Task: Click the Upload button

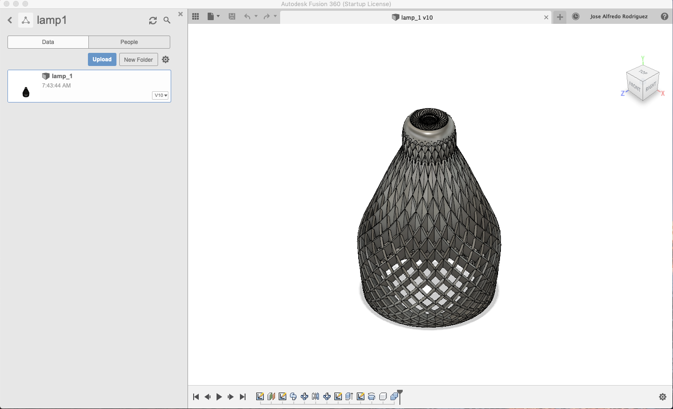Action: [x=101, y=59]
